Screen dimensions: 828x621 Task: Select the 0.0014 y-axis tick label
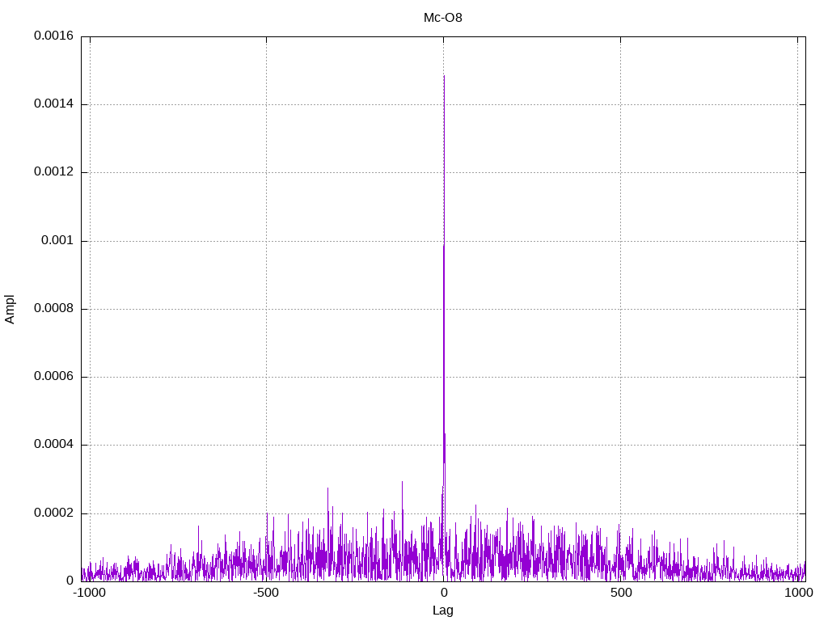pos(53,104)
